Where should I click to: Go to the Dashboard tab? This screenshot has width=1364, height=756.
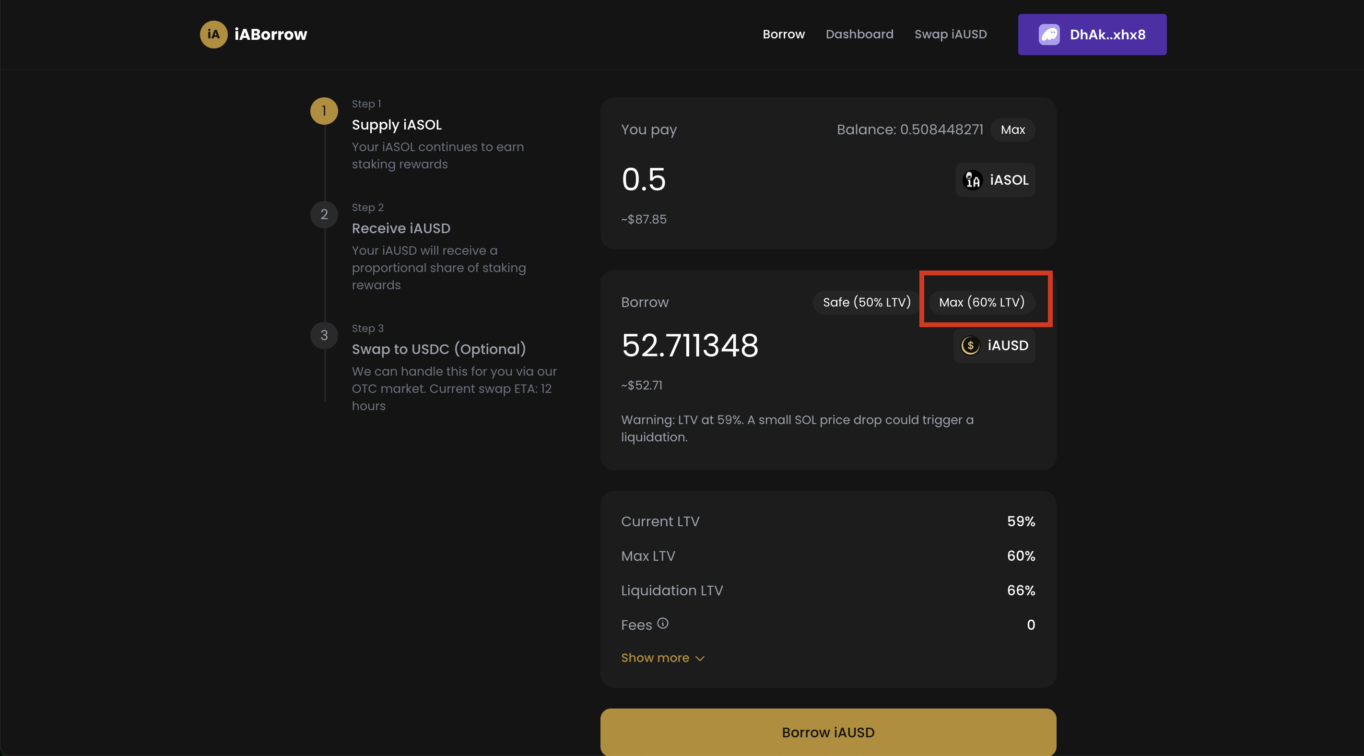859,35
